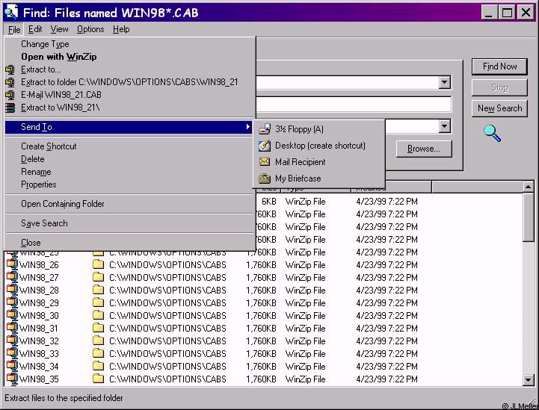Click the WinZip icon beside E-Mail WIN98_21.CAB

[x=10, y=95]
